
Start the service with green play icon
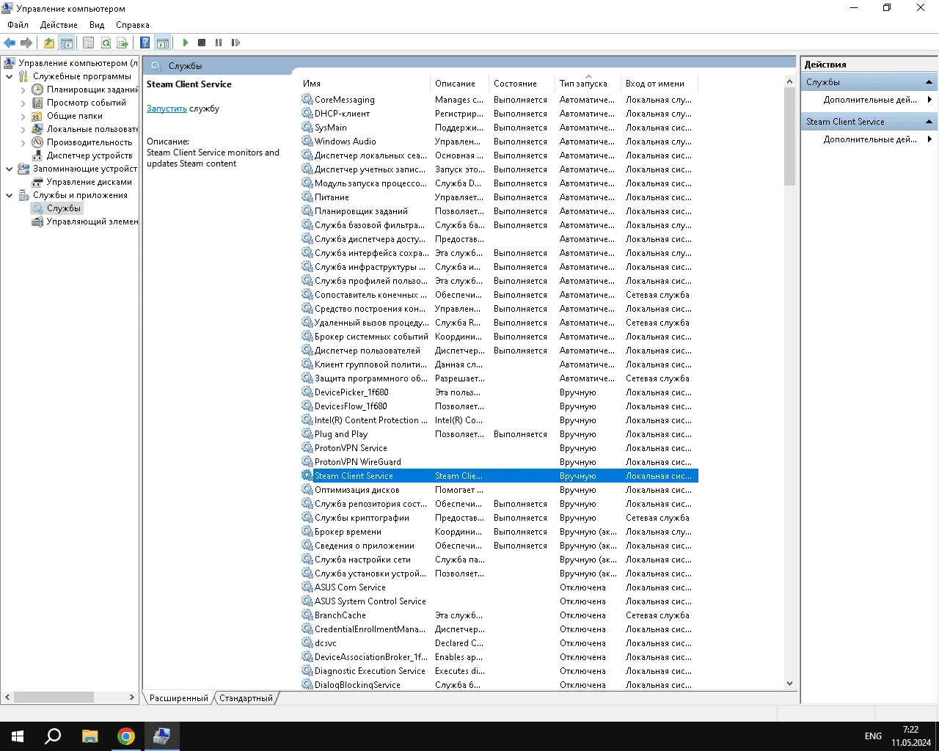pyautogui.click(x=186, y=43)
